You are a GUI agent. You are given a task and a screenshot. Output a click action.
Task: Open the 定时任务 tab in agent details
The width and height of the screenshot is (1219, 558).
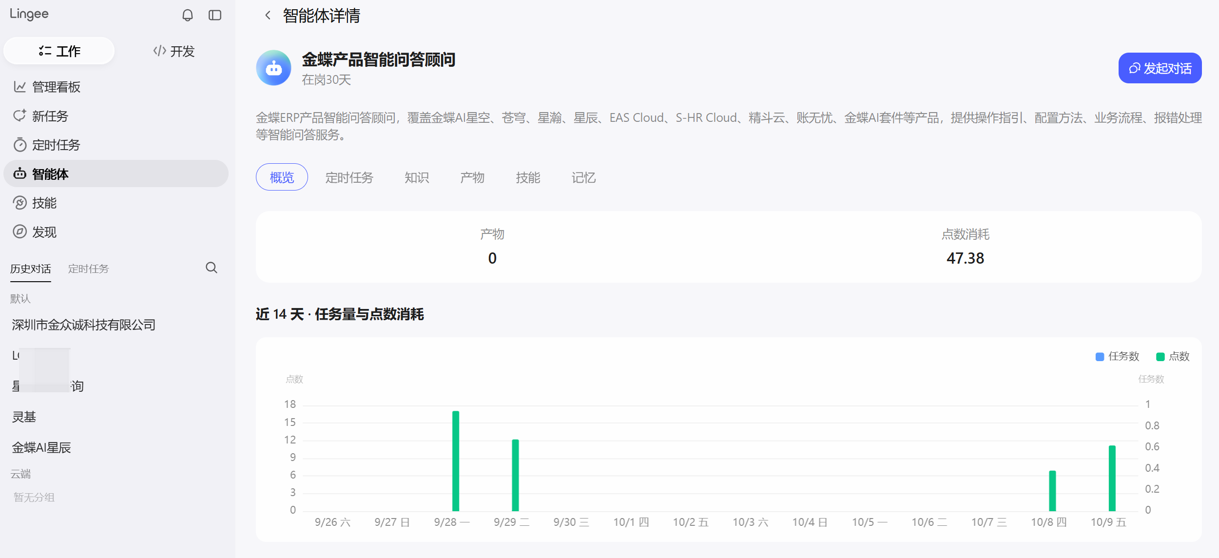(x=349, y=177)
